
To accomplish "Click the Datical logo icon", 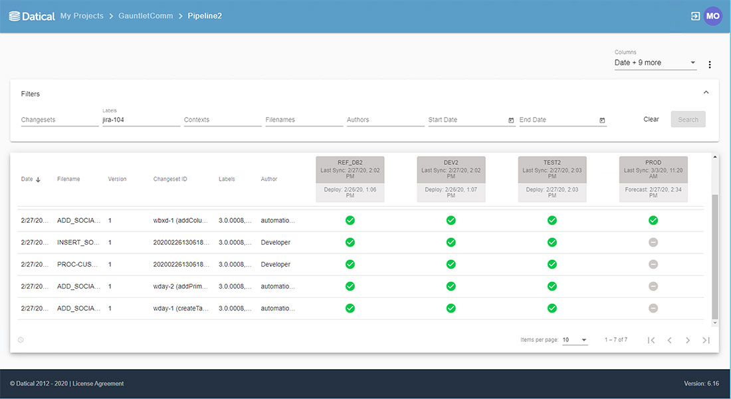I will tap(15, 15).
